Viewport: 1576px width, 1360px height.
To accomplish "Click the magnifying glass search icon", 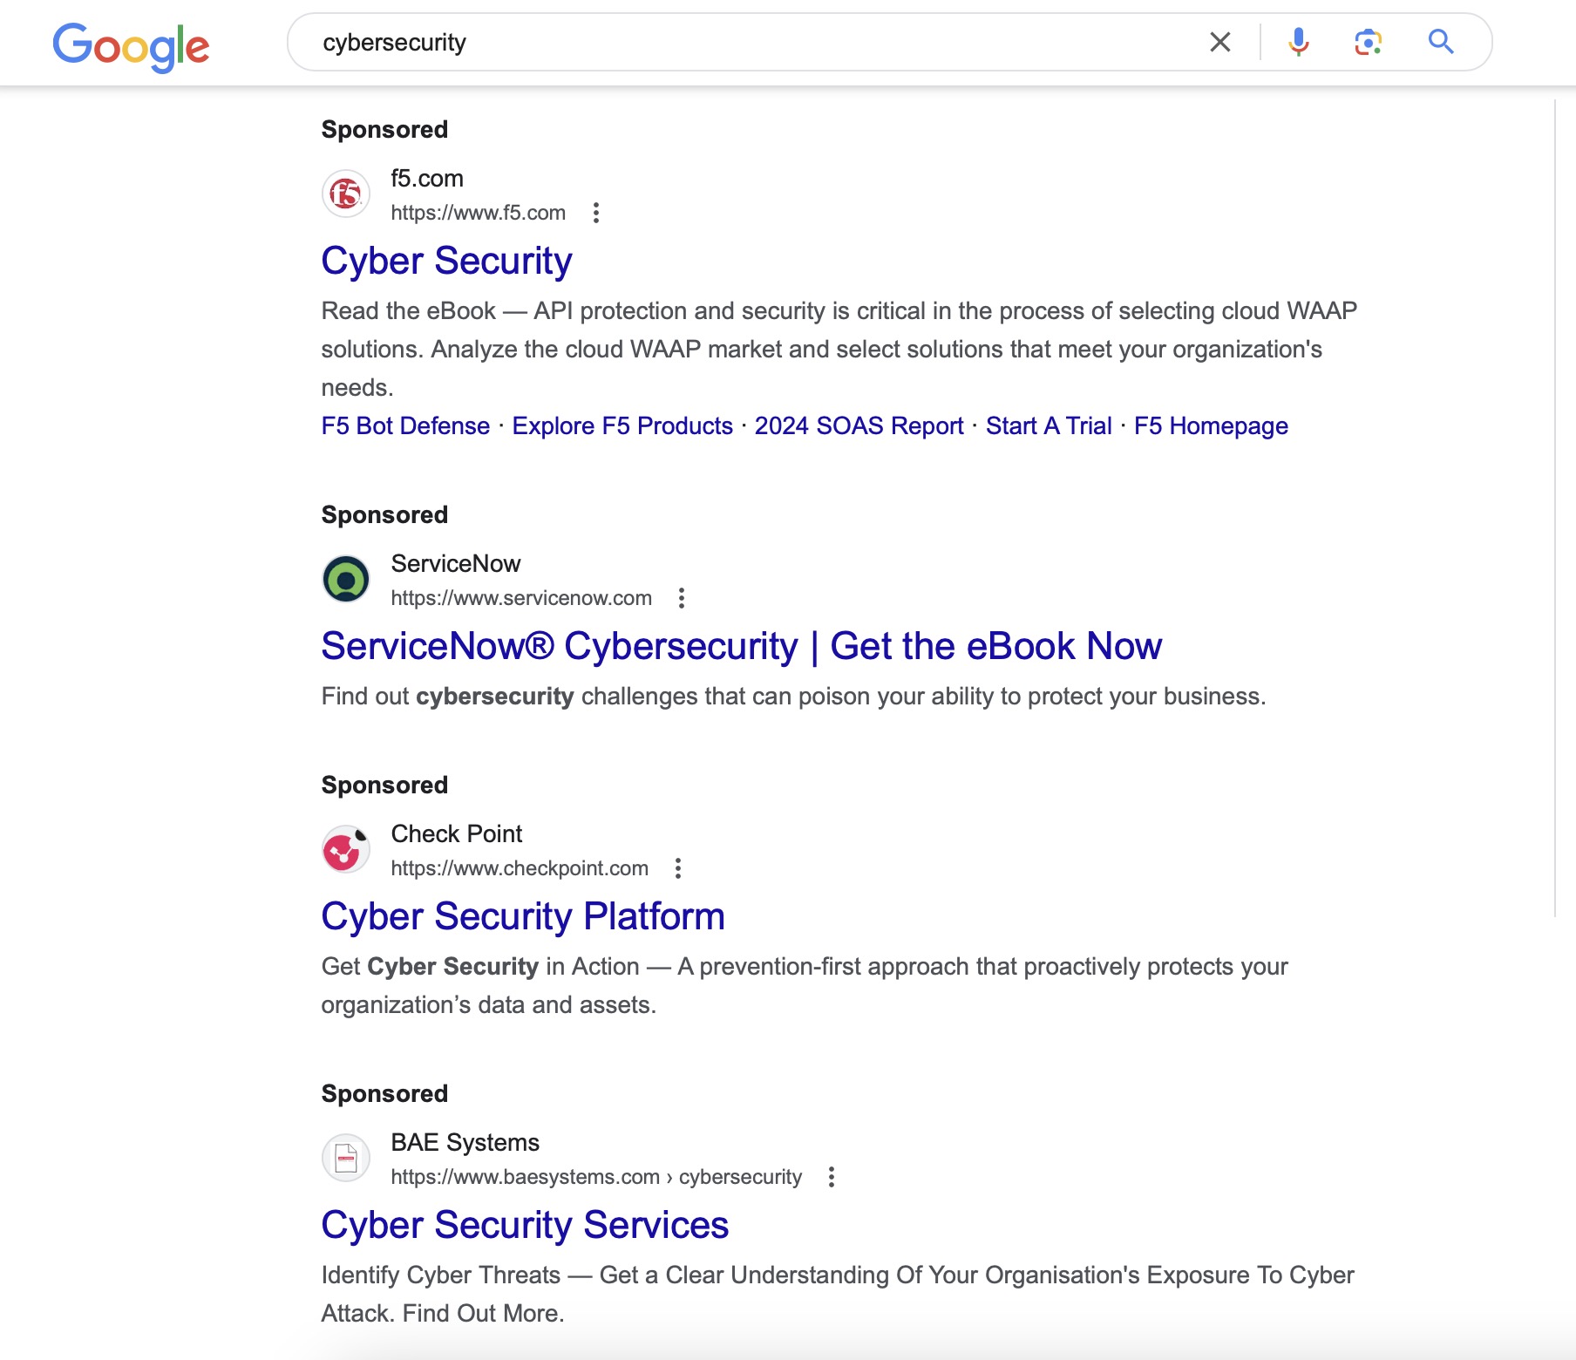I will [x=1440, y=42].
